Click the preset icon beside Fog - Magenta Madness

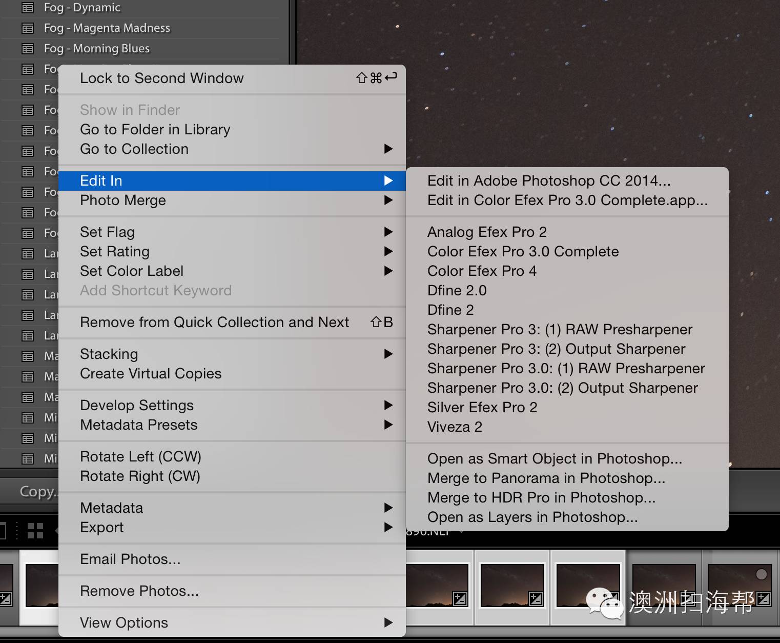(28, 28)
